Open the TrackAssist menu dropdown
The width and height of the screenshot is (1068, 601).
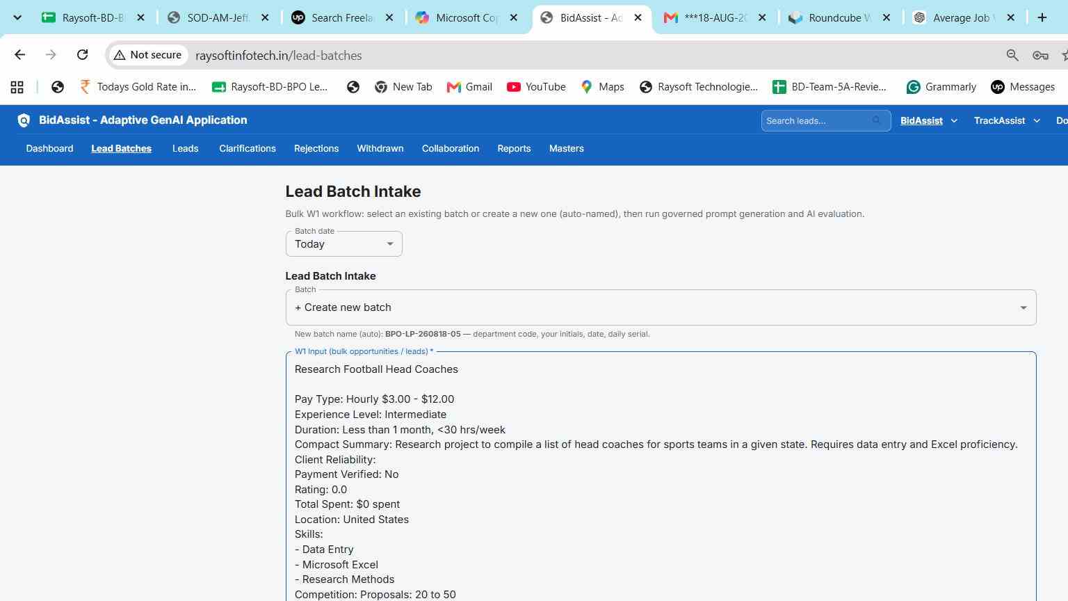(x=1007, y=120)
